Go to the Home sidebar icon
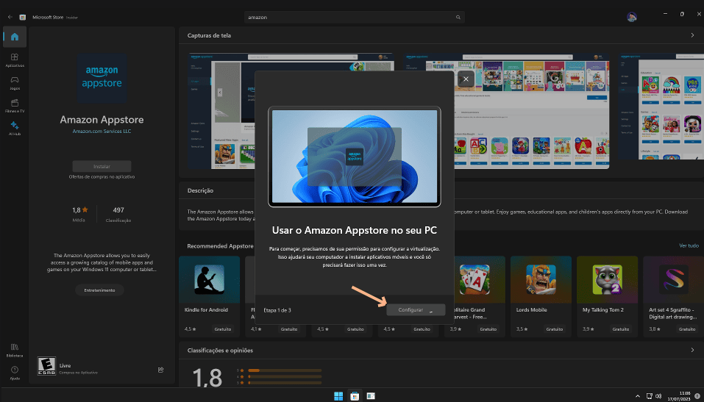 pos(15,37)
